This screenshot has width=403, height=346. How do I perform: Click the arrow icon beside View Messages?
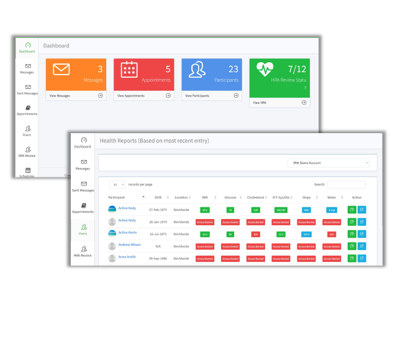(x=101, y=96)
